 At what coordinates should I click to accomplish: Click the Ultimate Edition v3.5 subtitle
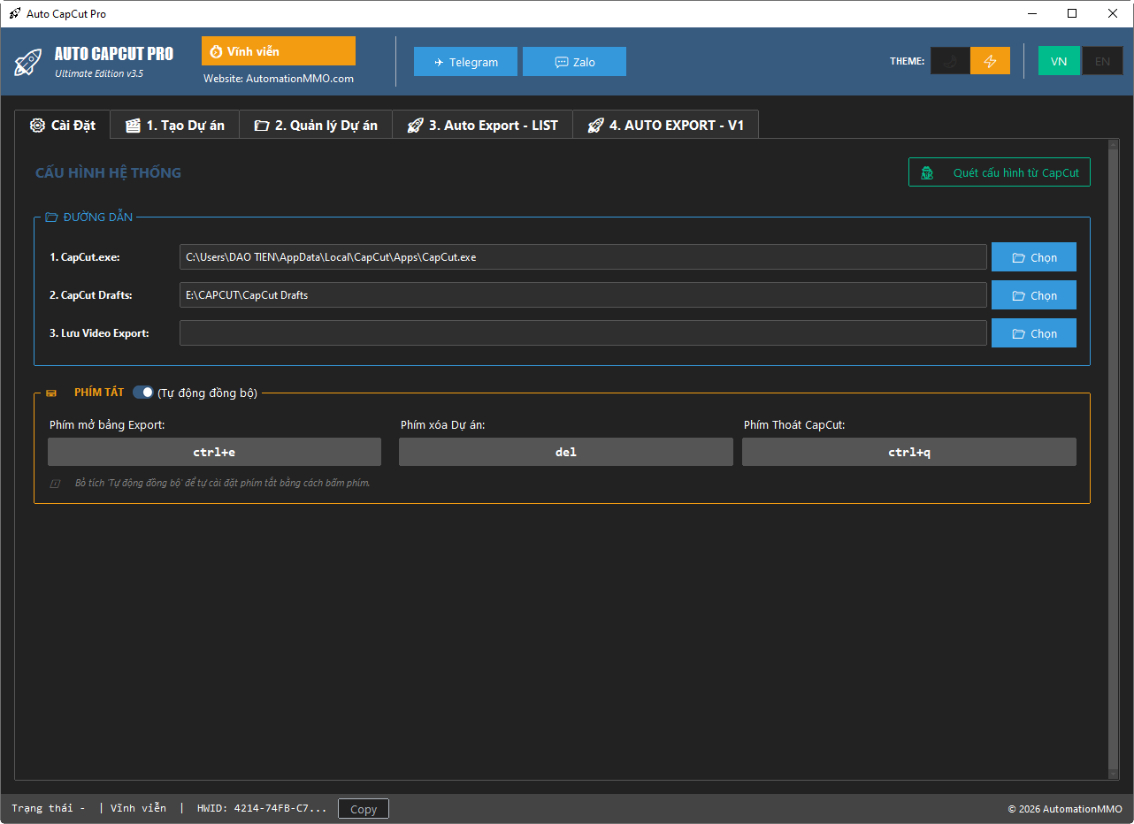pyautogui.click(x=99, y=73)
